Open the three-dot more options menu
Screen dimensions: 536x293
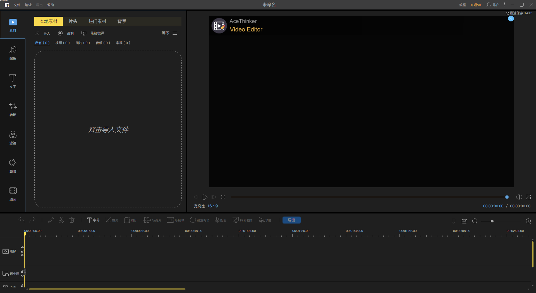tap(504, 5)
